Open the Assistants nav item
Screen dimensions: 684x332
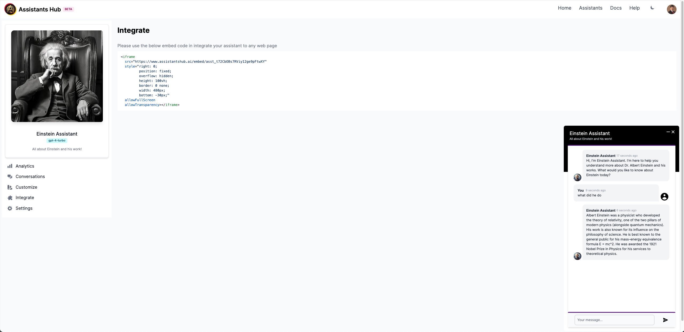[x=590, y=8]
